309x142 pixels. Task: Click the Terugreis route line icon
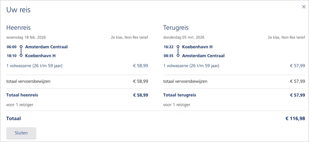[178, 51]
